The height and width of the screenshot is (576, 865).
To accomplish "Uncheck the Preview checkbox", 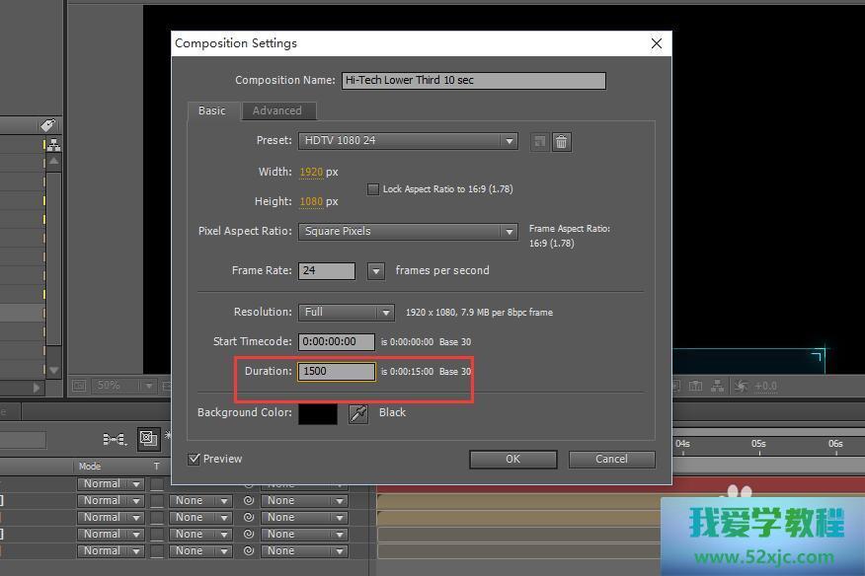I will [195, 459].
